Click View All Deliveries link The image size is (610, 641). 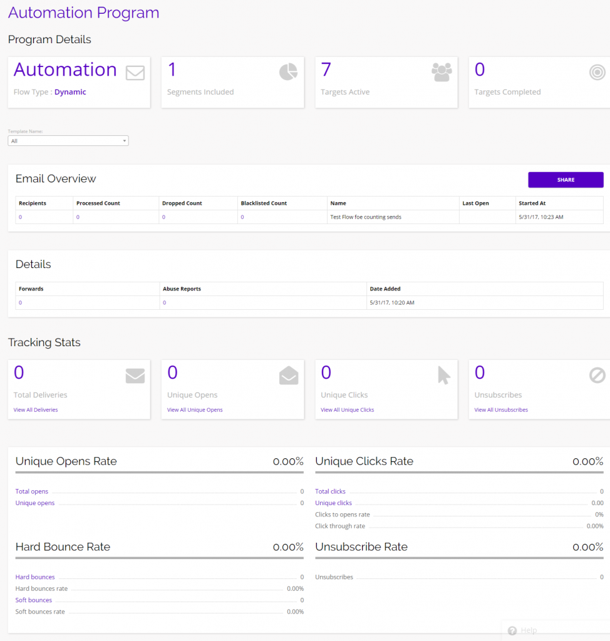click(x=36, y=409)
